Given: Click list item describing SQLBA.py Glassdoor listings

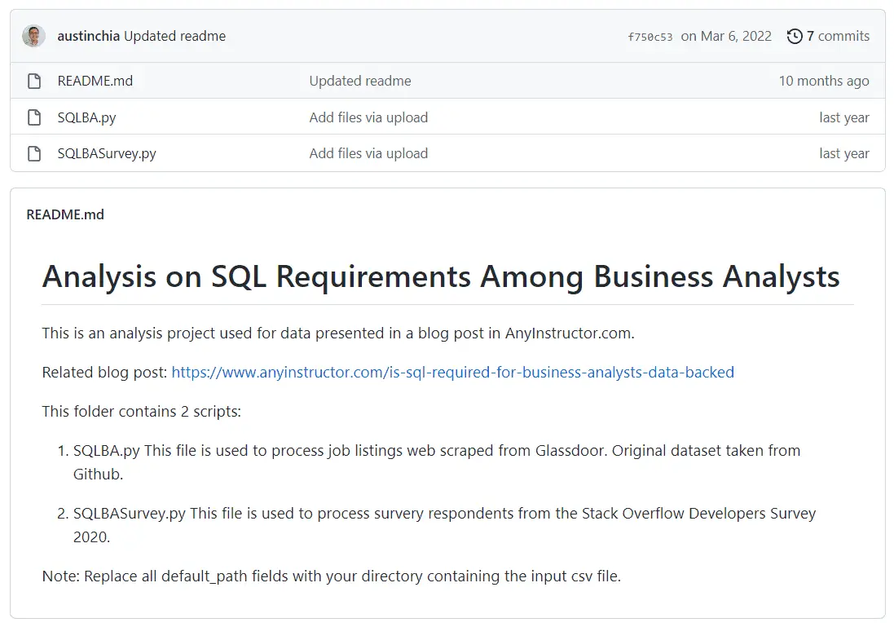Looking at the screenshot, I should point(437,462).
